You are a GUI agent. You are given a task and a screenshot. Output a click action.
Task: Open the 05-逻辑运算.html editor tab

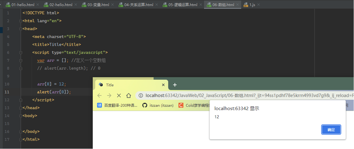[183, 5]
